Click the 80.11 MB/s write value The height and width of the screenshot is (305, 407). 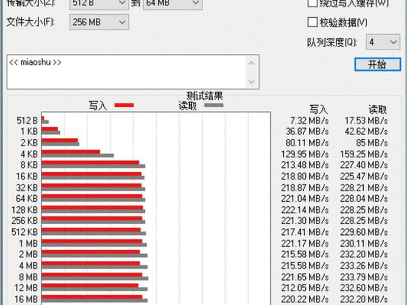point(307,143)
